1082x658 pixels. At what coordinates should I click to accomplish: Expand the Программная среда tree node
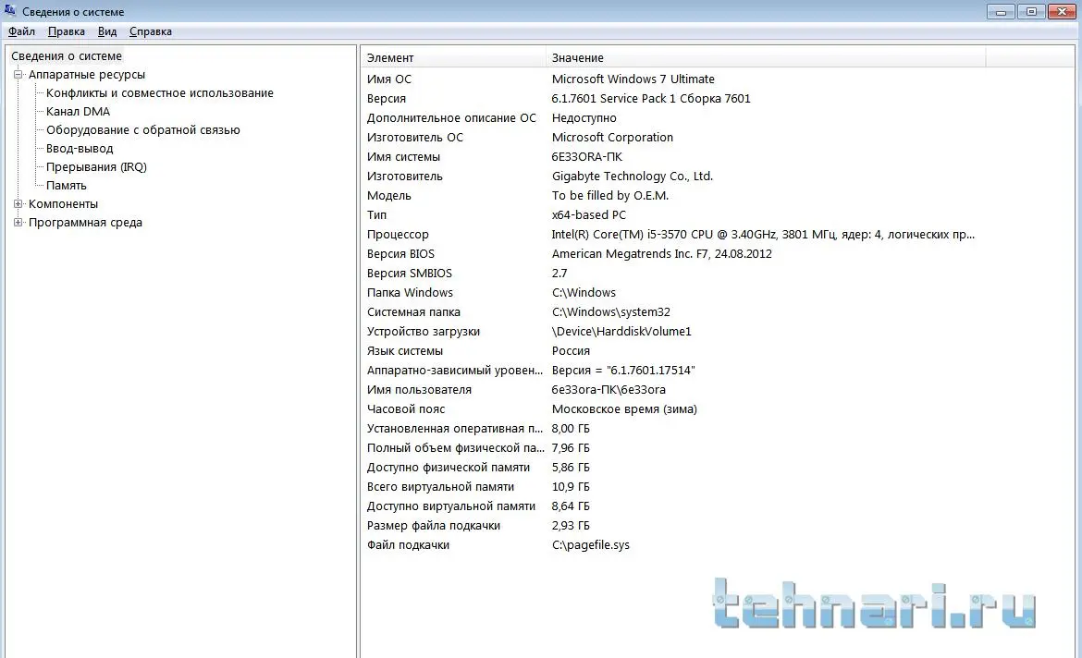point(18,222)
